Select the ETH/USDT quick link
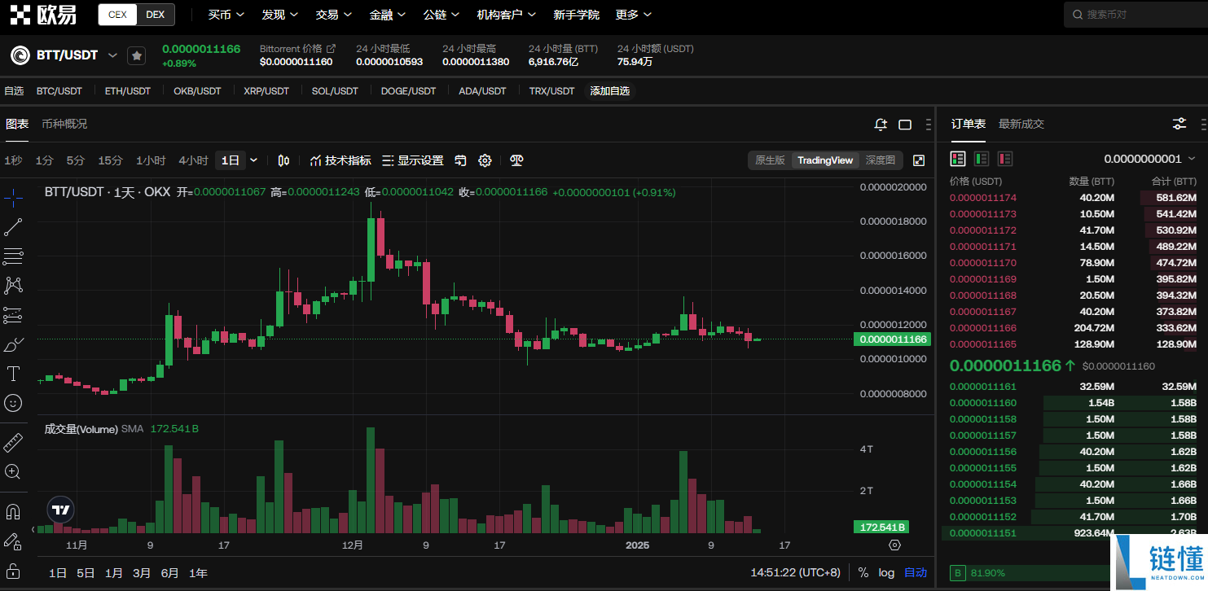 pos(128,91)
